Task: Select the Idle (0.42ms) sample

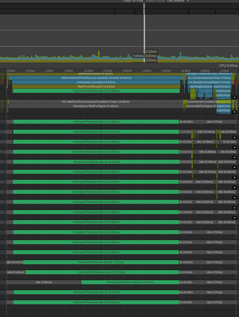Action: [15, 262]
